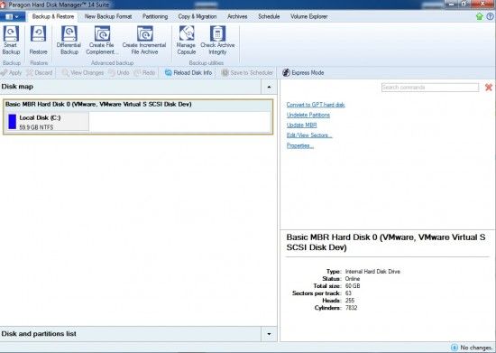Open the Restore wizard icon
Viewport: 496px width, 353px height.
pos(38,41)
